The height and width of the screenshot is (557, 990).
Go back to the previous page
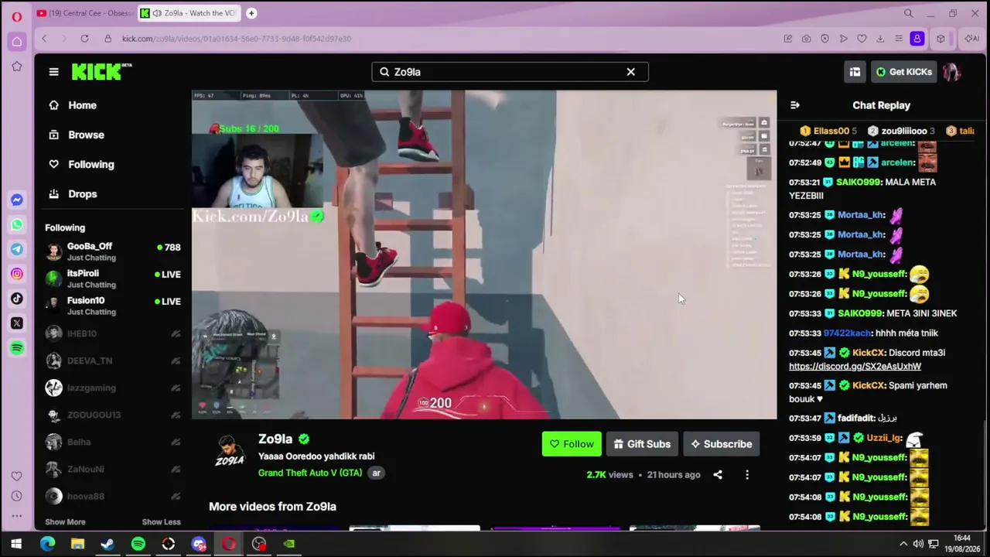coord(44,39)
